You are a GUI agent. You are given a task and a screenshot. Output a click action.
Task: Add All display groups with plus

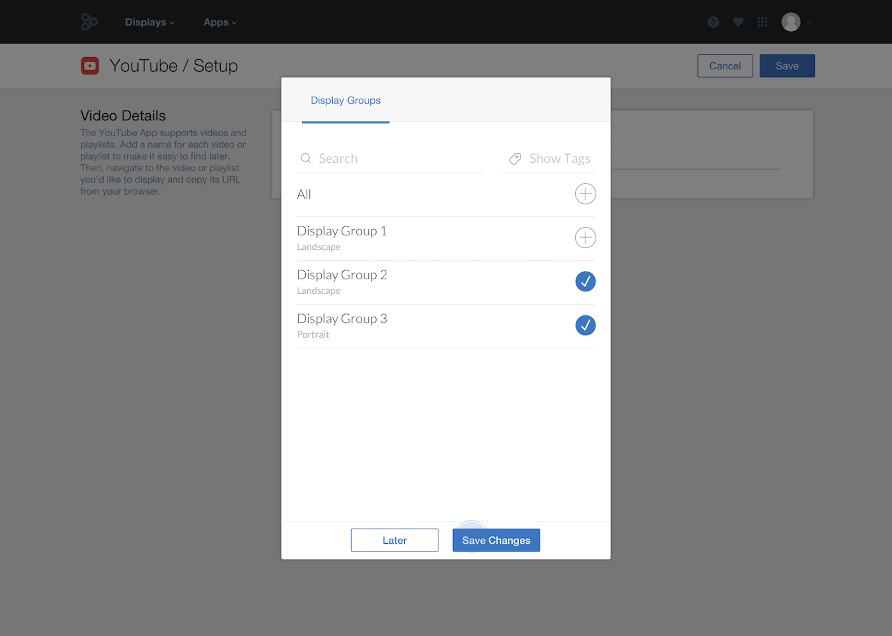pyautogui.click(x=585, y=194)
